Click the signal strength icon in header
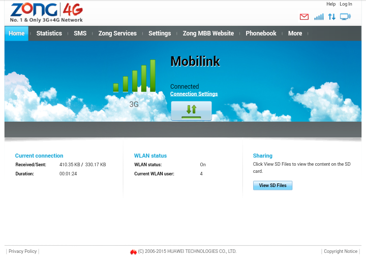 pos(319,17)
